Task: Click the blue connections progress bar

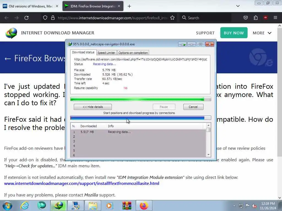Action: coord(141,118)
